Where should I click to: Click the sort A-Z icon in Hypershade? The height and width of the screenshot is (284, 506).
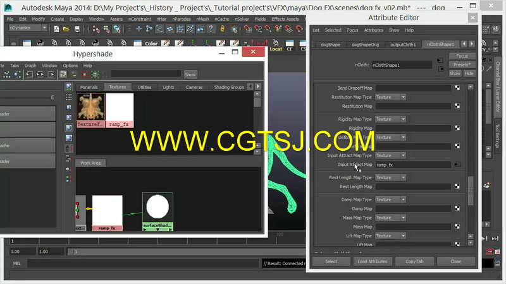pos(68,148)
